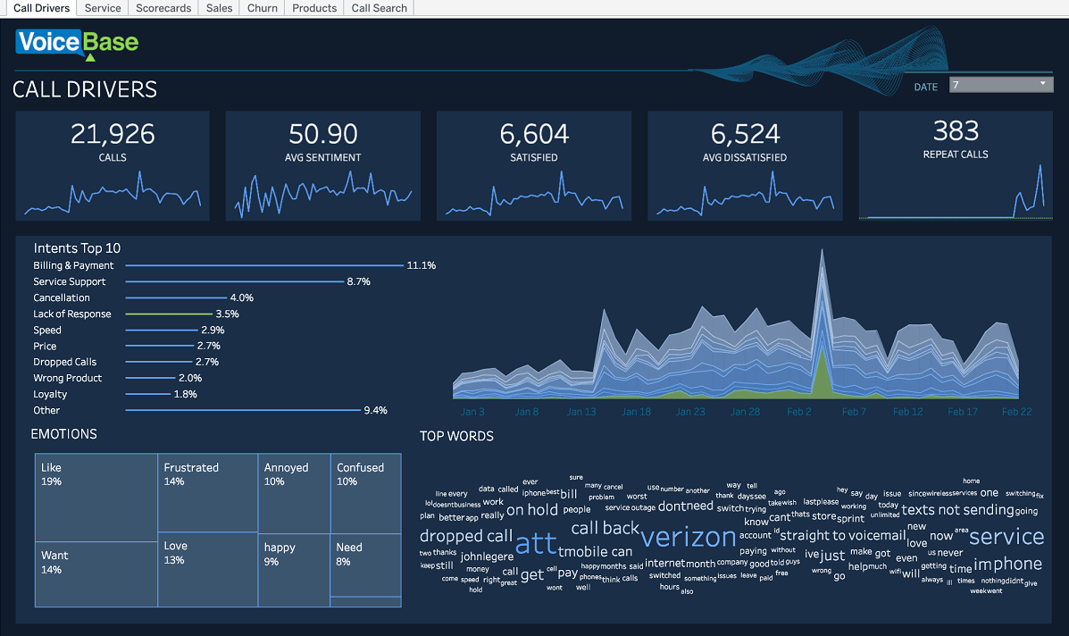Switch to the Service tab
The width and height of the screenshot is (1069, 636).
102,7
